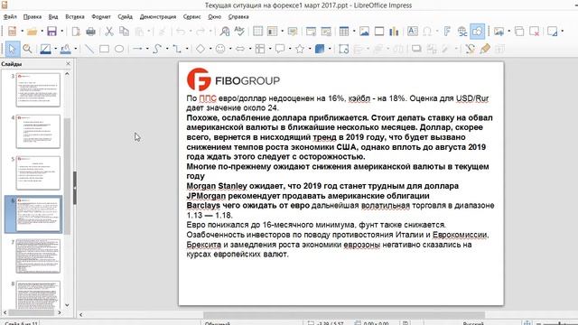578x325 pixels.
Task: Select slide 7 thumbnail
Action: coord(38,256)
